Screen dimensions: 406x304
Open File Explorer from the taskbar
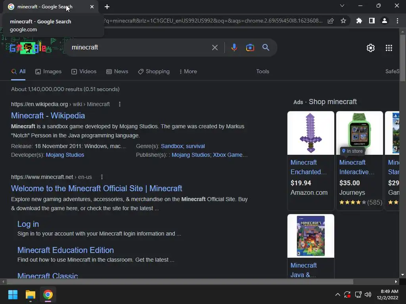(30, 294)
